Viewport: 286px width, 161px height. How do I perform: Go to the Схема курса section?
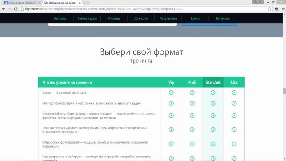87,18
